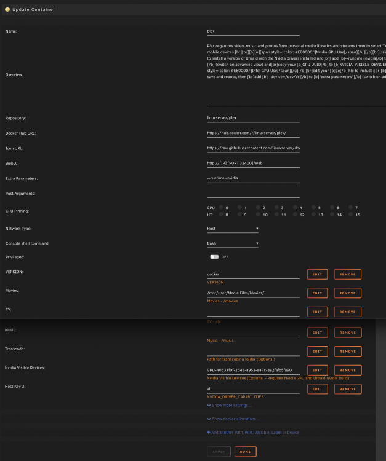Check HT core 13 checkbox
This screenshot has height=461, width=386.
click(314, 215)
